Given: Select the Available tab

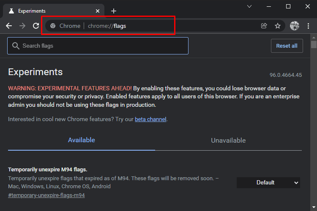Looking at the screenshot, I should [82, 140].
